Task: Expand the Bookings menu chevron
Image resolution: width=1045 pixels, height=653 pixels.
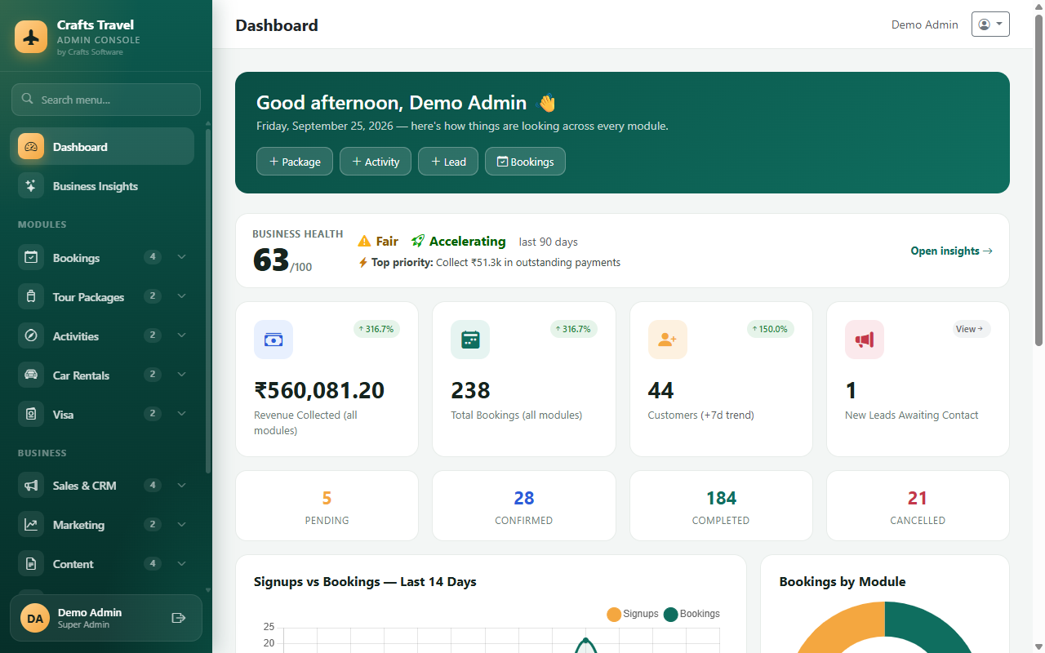Action: (181, 257)
